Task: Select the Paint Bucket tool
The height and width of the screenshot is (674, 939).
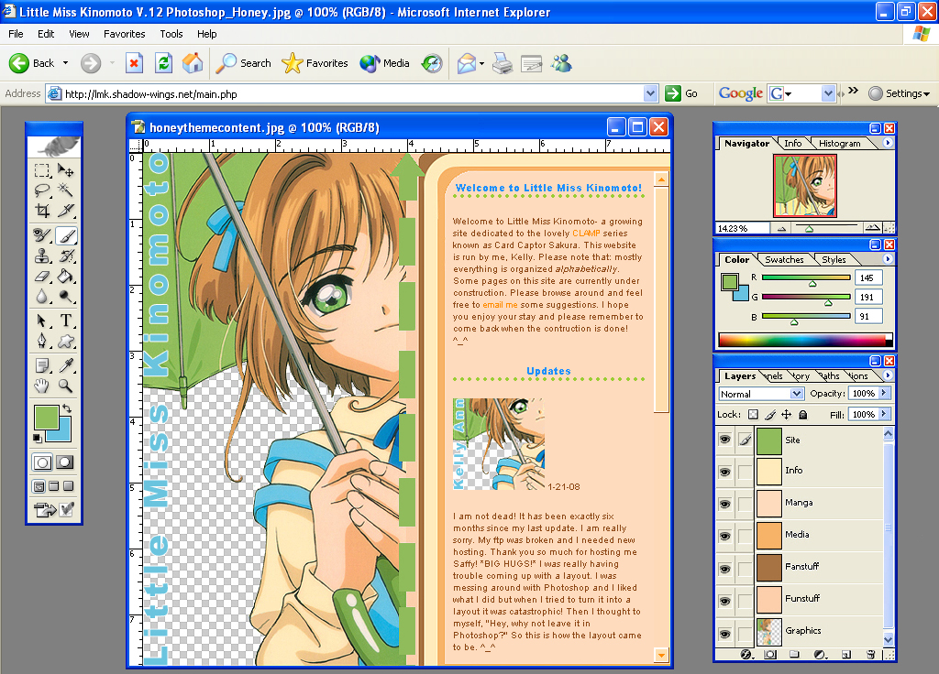Action: point(65,277)
